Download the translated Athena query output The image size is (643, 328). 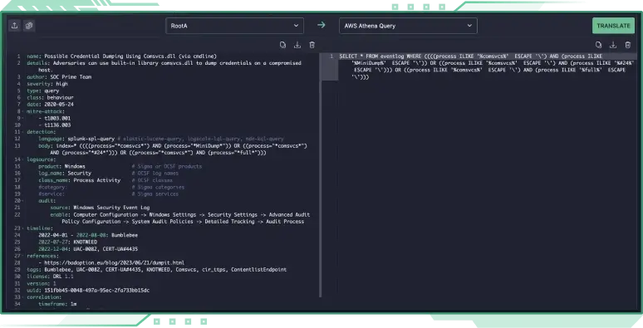[613, 45]
